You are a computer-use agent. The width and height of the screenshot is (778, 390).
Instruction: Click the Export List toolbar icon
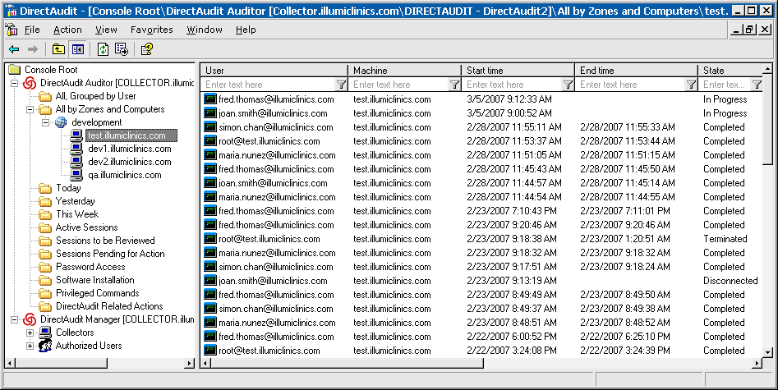[x=121, y=49]
